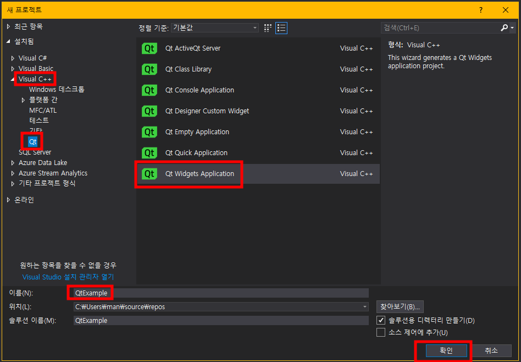Screen dimensions: 521x362
Task: Expand the online (온라인) node arrow
Action: coord(9,200)
